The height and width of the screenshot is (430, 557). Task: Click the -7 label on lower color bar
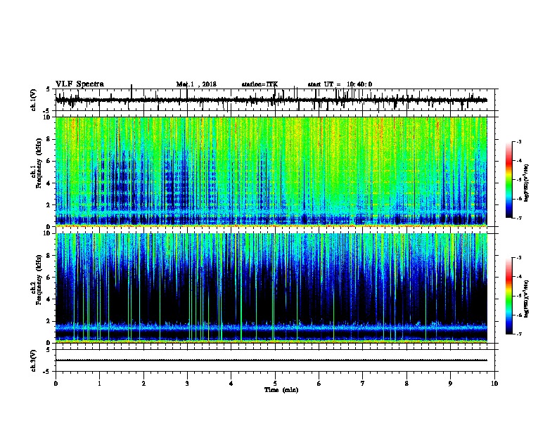point(519,334)
